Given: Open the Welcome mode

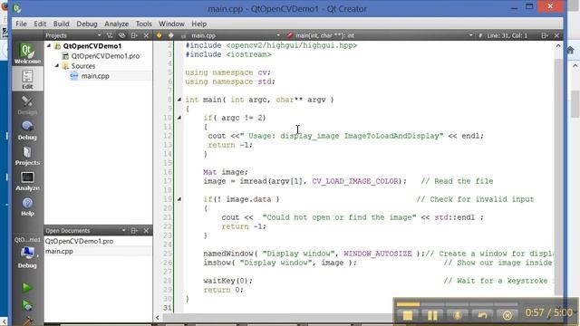Looking at the screenshot, I should point(27,53).
